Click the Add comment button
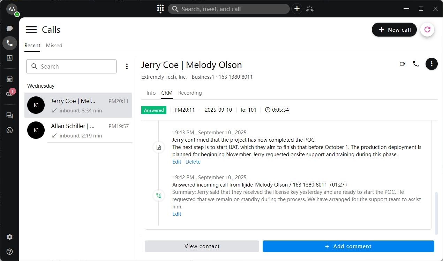Screen dimensions: 443x261 348,246
